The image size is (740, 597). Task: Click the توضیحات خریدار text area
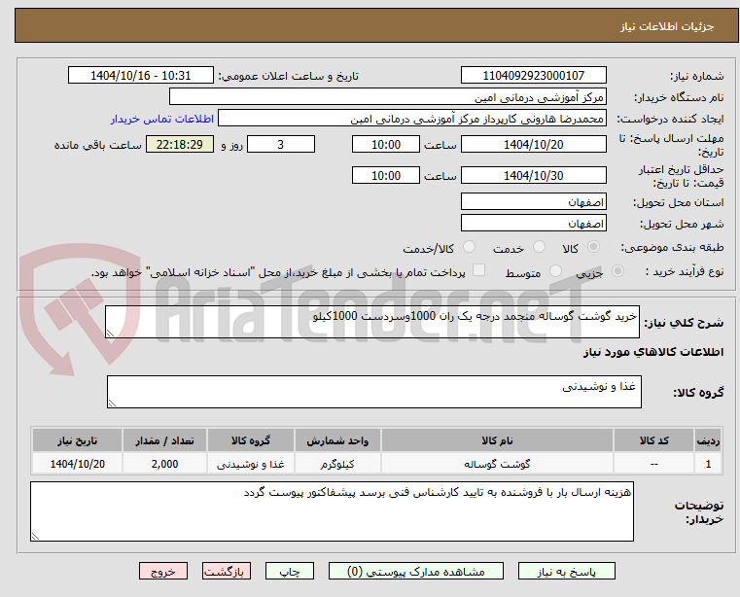click(332, 511)
